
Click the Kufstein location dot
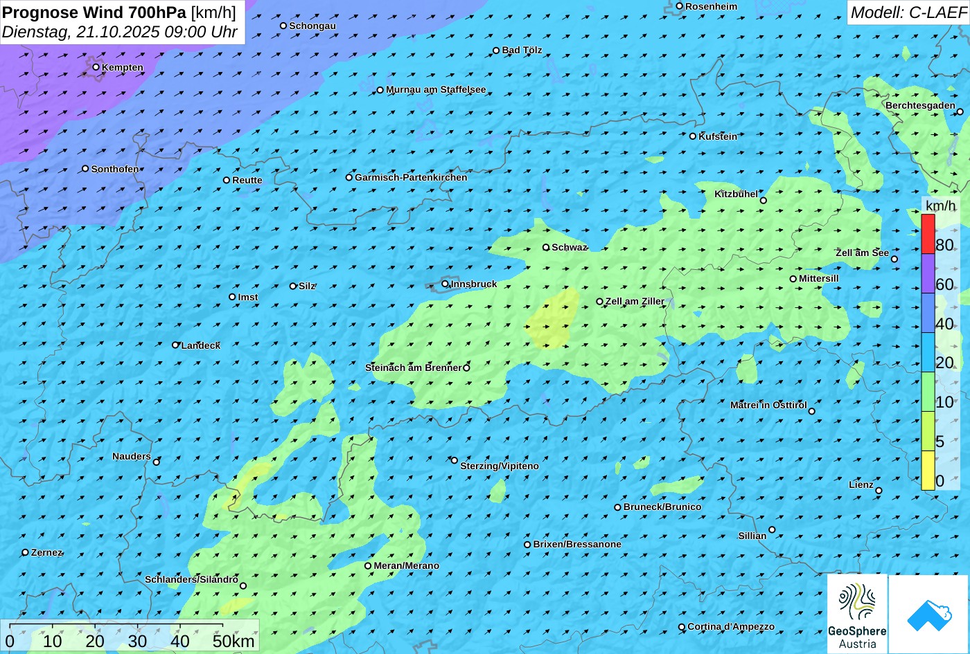point(693,136)
